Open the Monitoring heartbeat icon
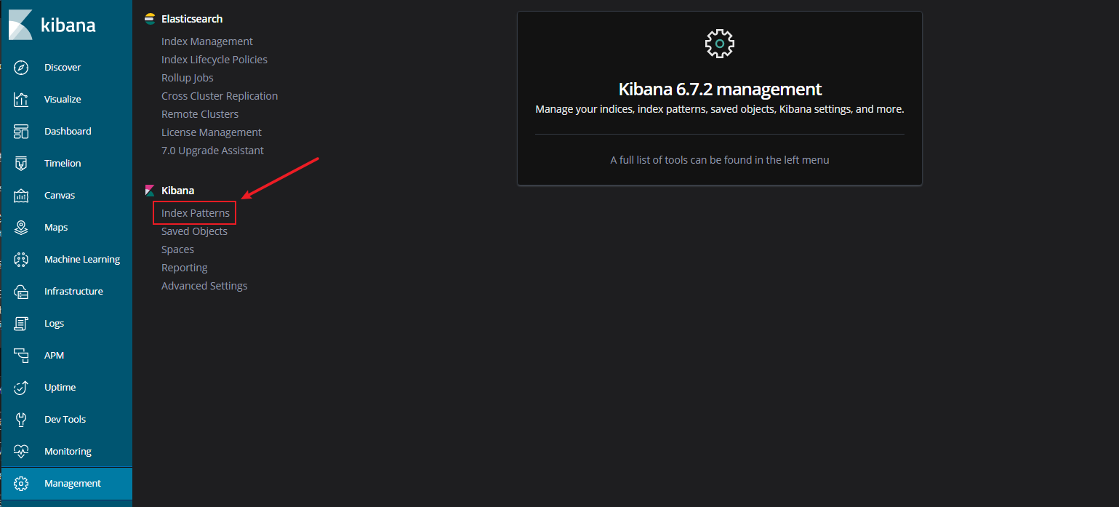This screenshot has width=1119, height=507. (x=21, y=452)
